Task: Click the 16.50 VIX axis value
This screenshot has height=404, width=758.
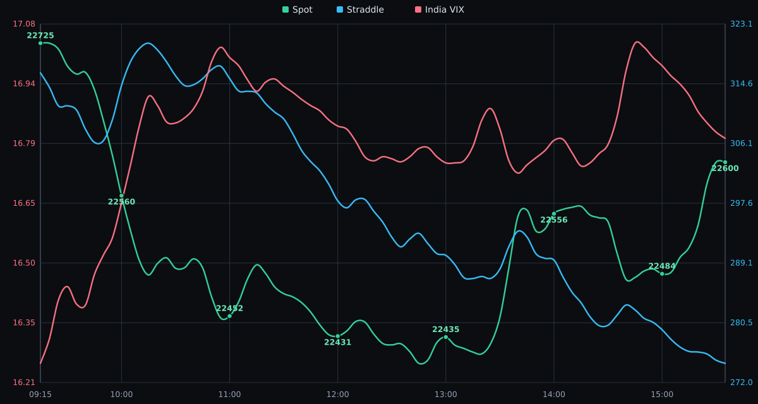Action: click(24, 263)
